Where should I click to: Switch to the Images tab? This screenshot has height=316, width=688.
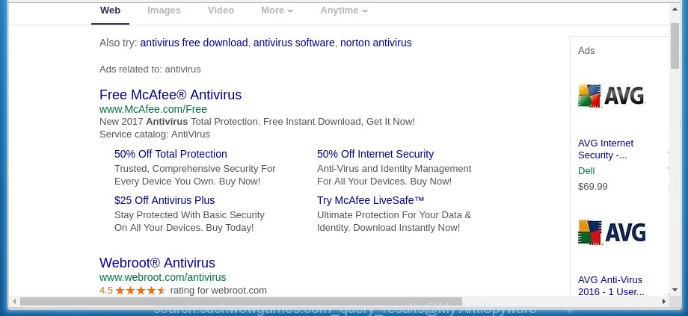[164, 10]
